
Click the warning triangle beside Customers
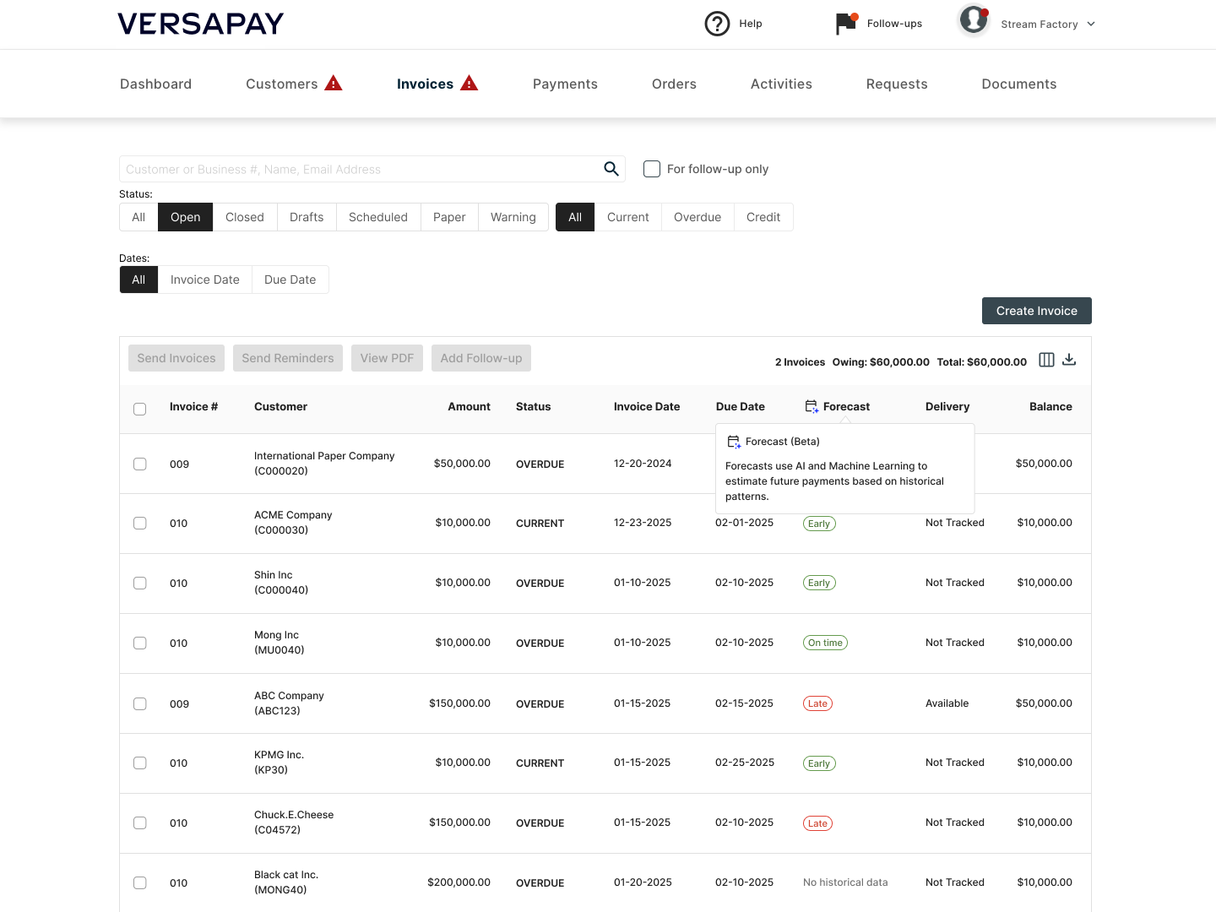[x=334, y=84]
